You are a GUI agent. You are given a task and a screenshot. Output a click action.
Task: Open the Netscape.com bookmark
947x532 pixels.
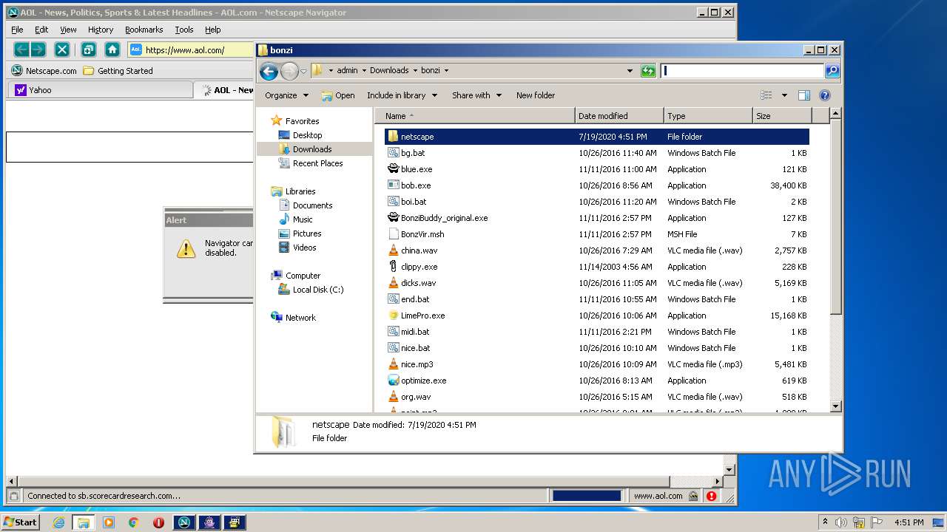44,71
